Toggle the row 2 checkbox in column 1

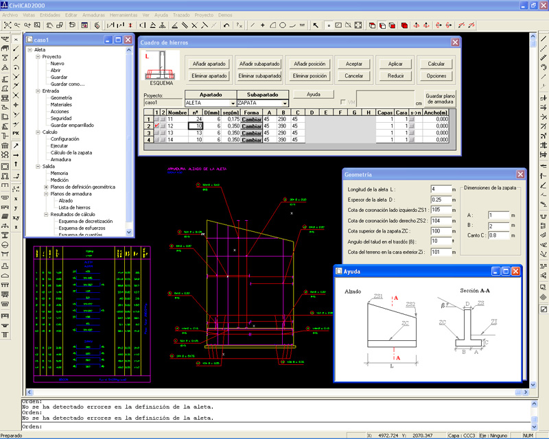click(x=156, y=126)
